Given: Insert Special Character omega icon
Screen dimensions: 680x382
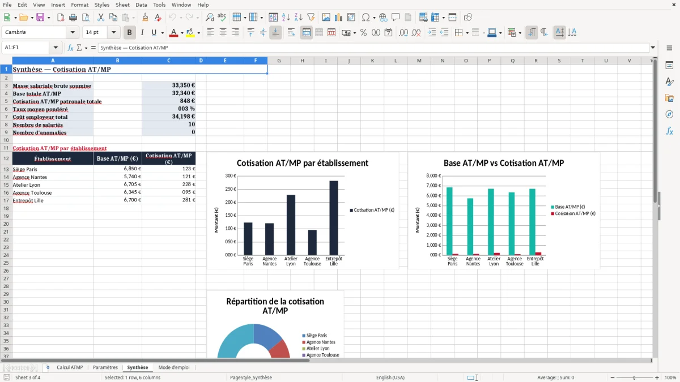Looking at the screenshot, I should (x=365, y=18).
